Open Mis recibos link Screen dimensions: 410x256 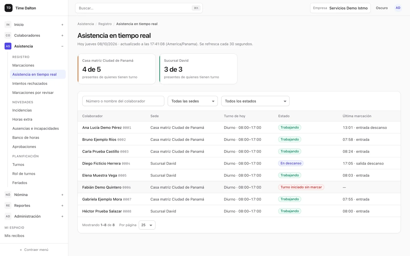(x=14, y=236)
